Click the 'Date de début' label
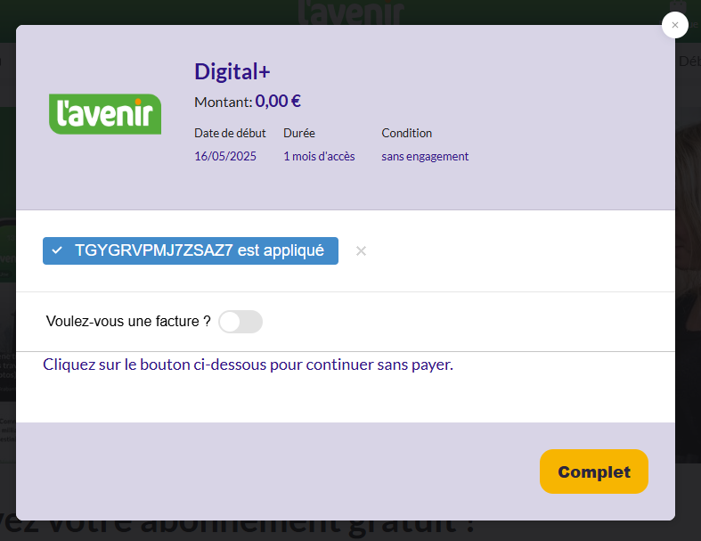701x541 pixels. 230,134
